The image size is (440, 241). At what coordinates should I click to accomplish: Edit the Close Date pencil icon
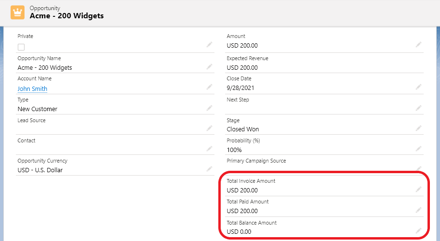[x=419, y=87]
